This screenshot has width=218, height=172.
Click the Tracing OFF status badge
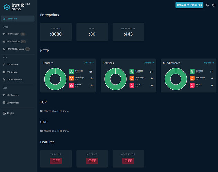[56, 160]
